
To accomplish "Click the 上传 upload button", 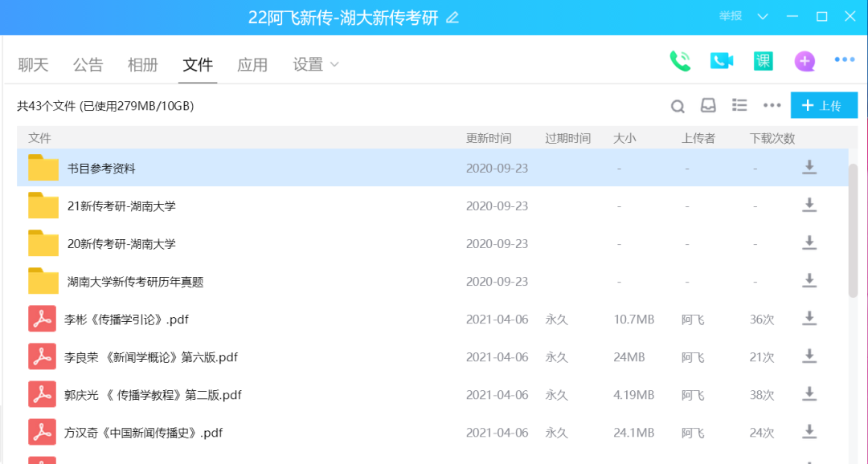I will tap(824, 106).
